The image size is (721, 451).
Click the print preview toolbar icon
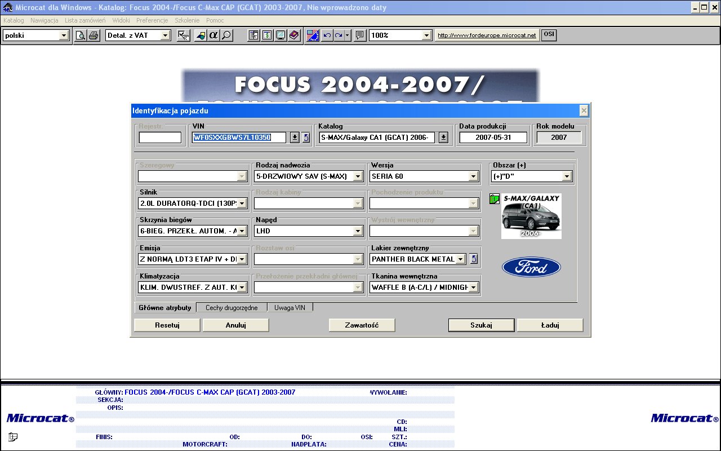tap(81, 36)
